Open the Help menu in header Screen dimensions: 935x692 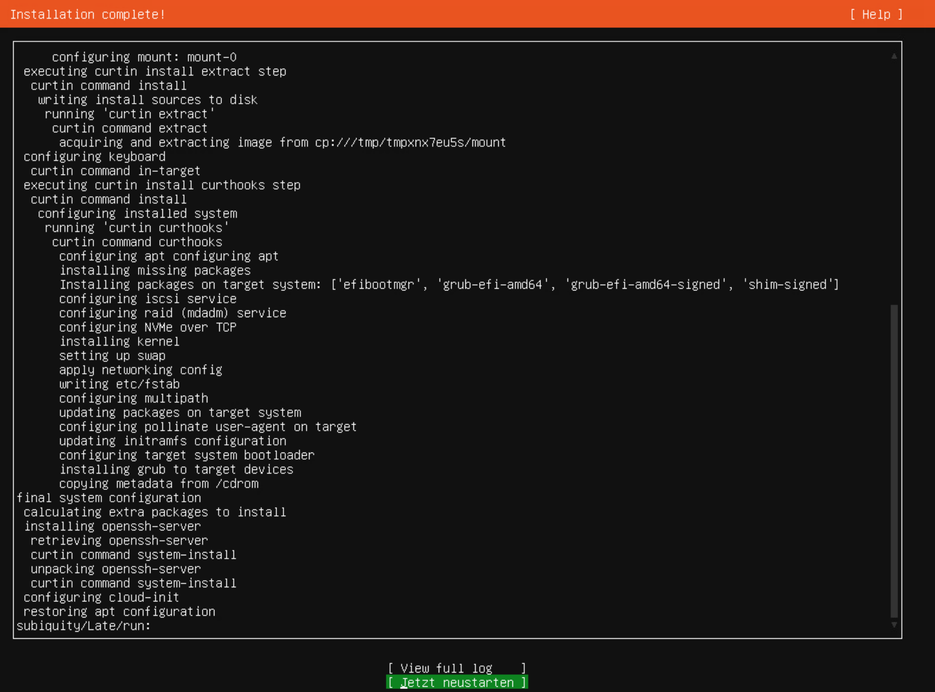click(875, 15)
